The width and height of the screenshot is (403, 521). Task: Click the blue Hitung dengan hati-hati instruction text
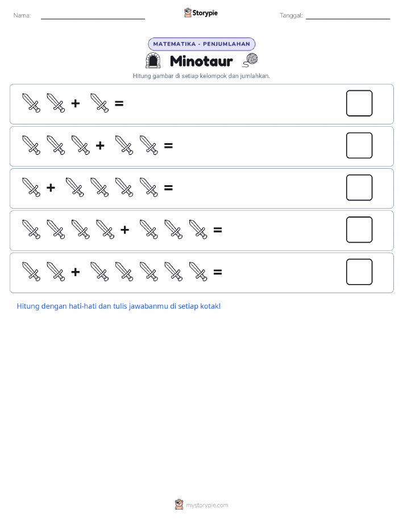coord(119,306)
